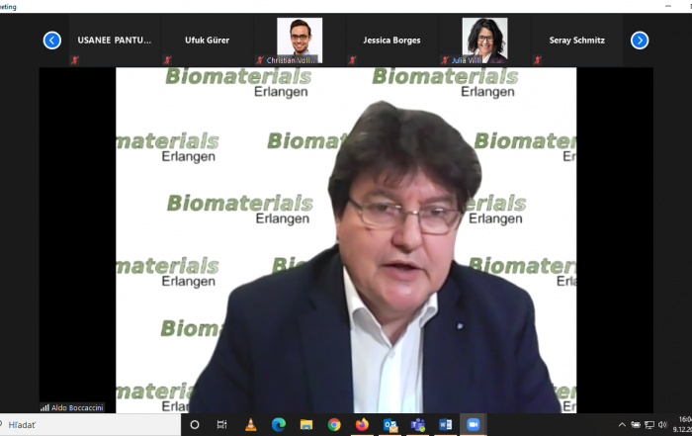Select Christian Voll... participant photo tile
The width and height of the screenshot is (692, 436).
300,41
